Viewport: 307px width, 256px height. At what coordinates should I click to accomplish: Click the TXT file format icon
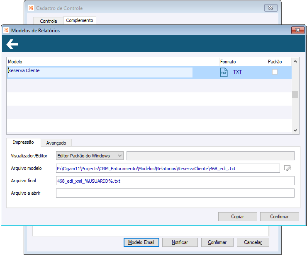coord(224,72)
